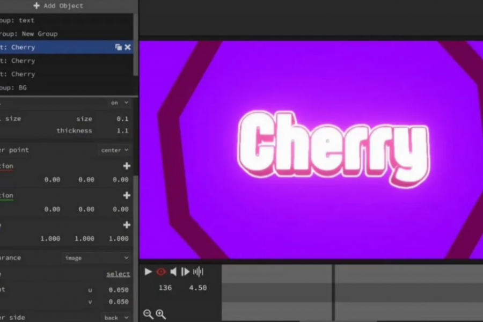Click the 'select' image link

118,274
